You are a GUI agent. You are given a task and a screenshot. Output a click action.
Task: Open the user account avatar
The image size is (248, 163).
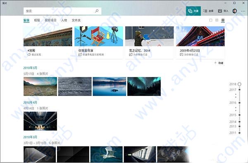pos(234,11)
